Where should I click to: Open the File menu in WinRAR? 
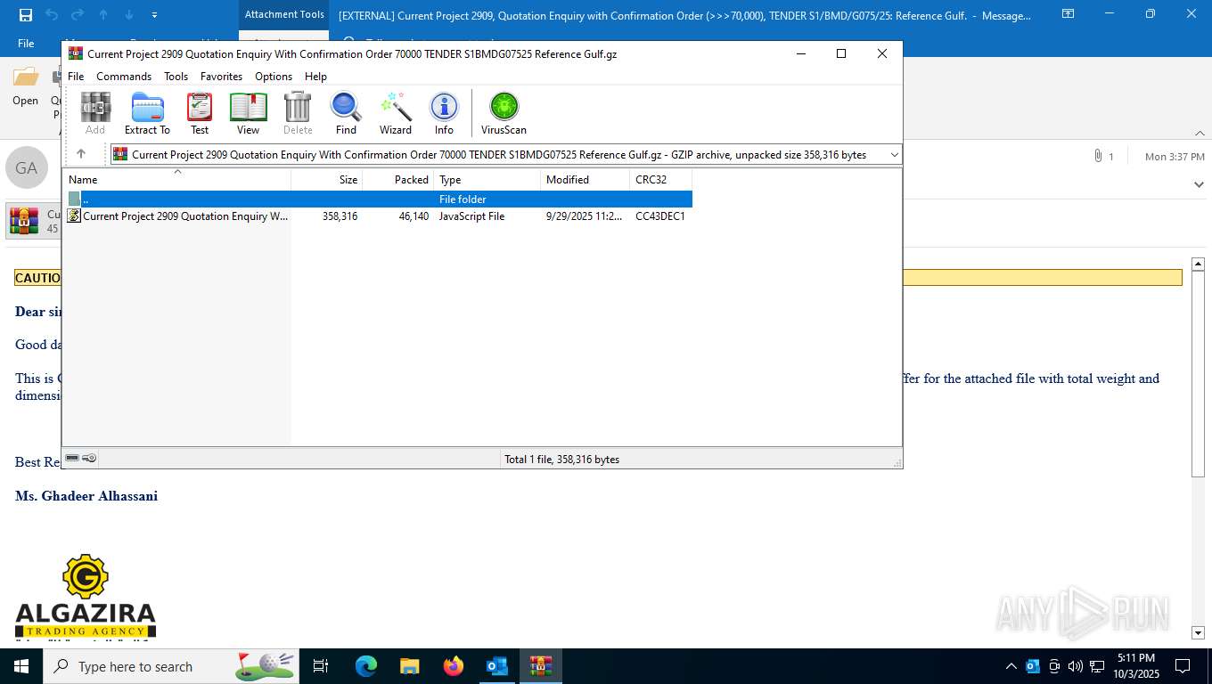(x=76, y=77)
